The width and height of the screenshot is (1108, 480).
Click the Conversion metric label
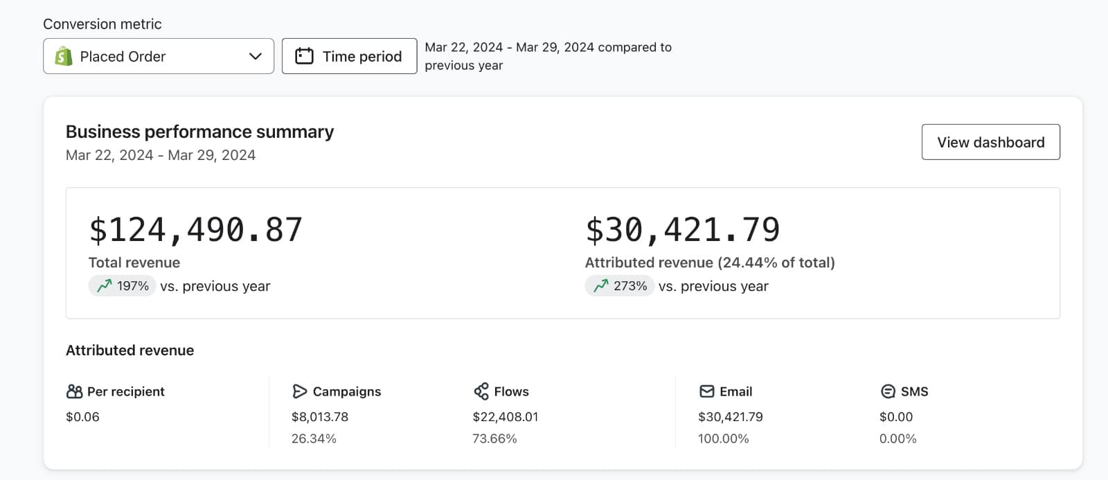102,24
